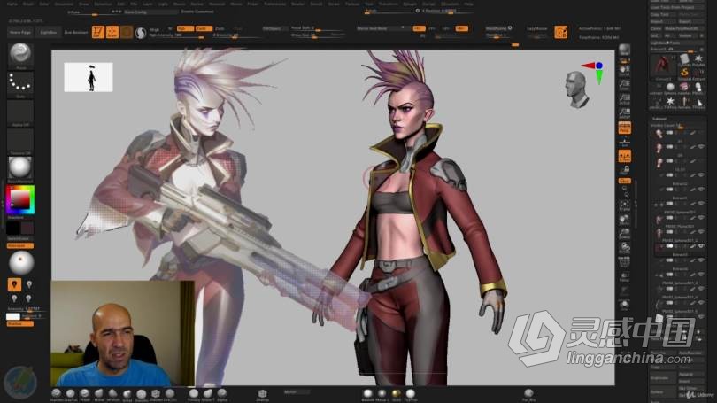717x403 pixels.
Task: Adjust the Focal Shift slider
Action: (x=318, y=28)
